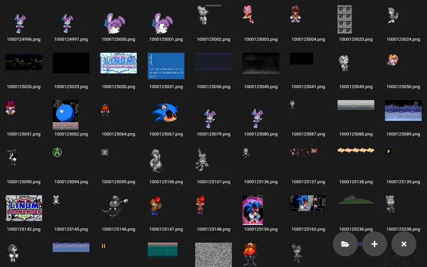Viewport: 427px width, 267px height.
Task: Click the filename 1000125142.png
Action: 24,229
